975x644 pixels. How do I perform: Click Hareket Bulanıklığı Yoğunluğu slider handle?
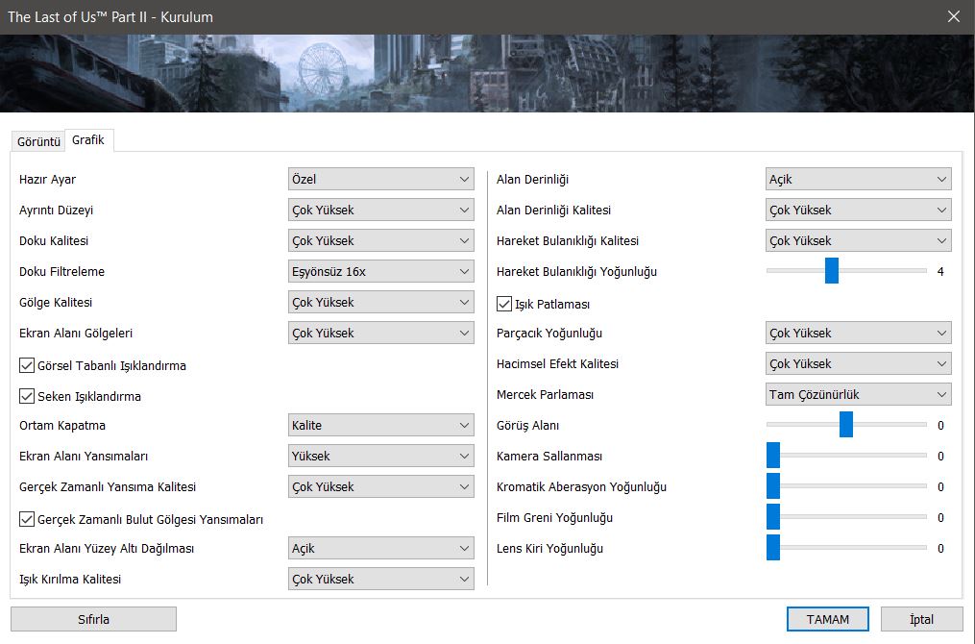[x=831, y=271]
